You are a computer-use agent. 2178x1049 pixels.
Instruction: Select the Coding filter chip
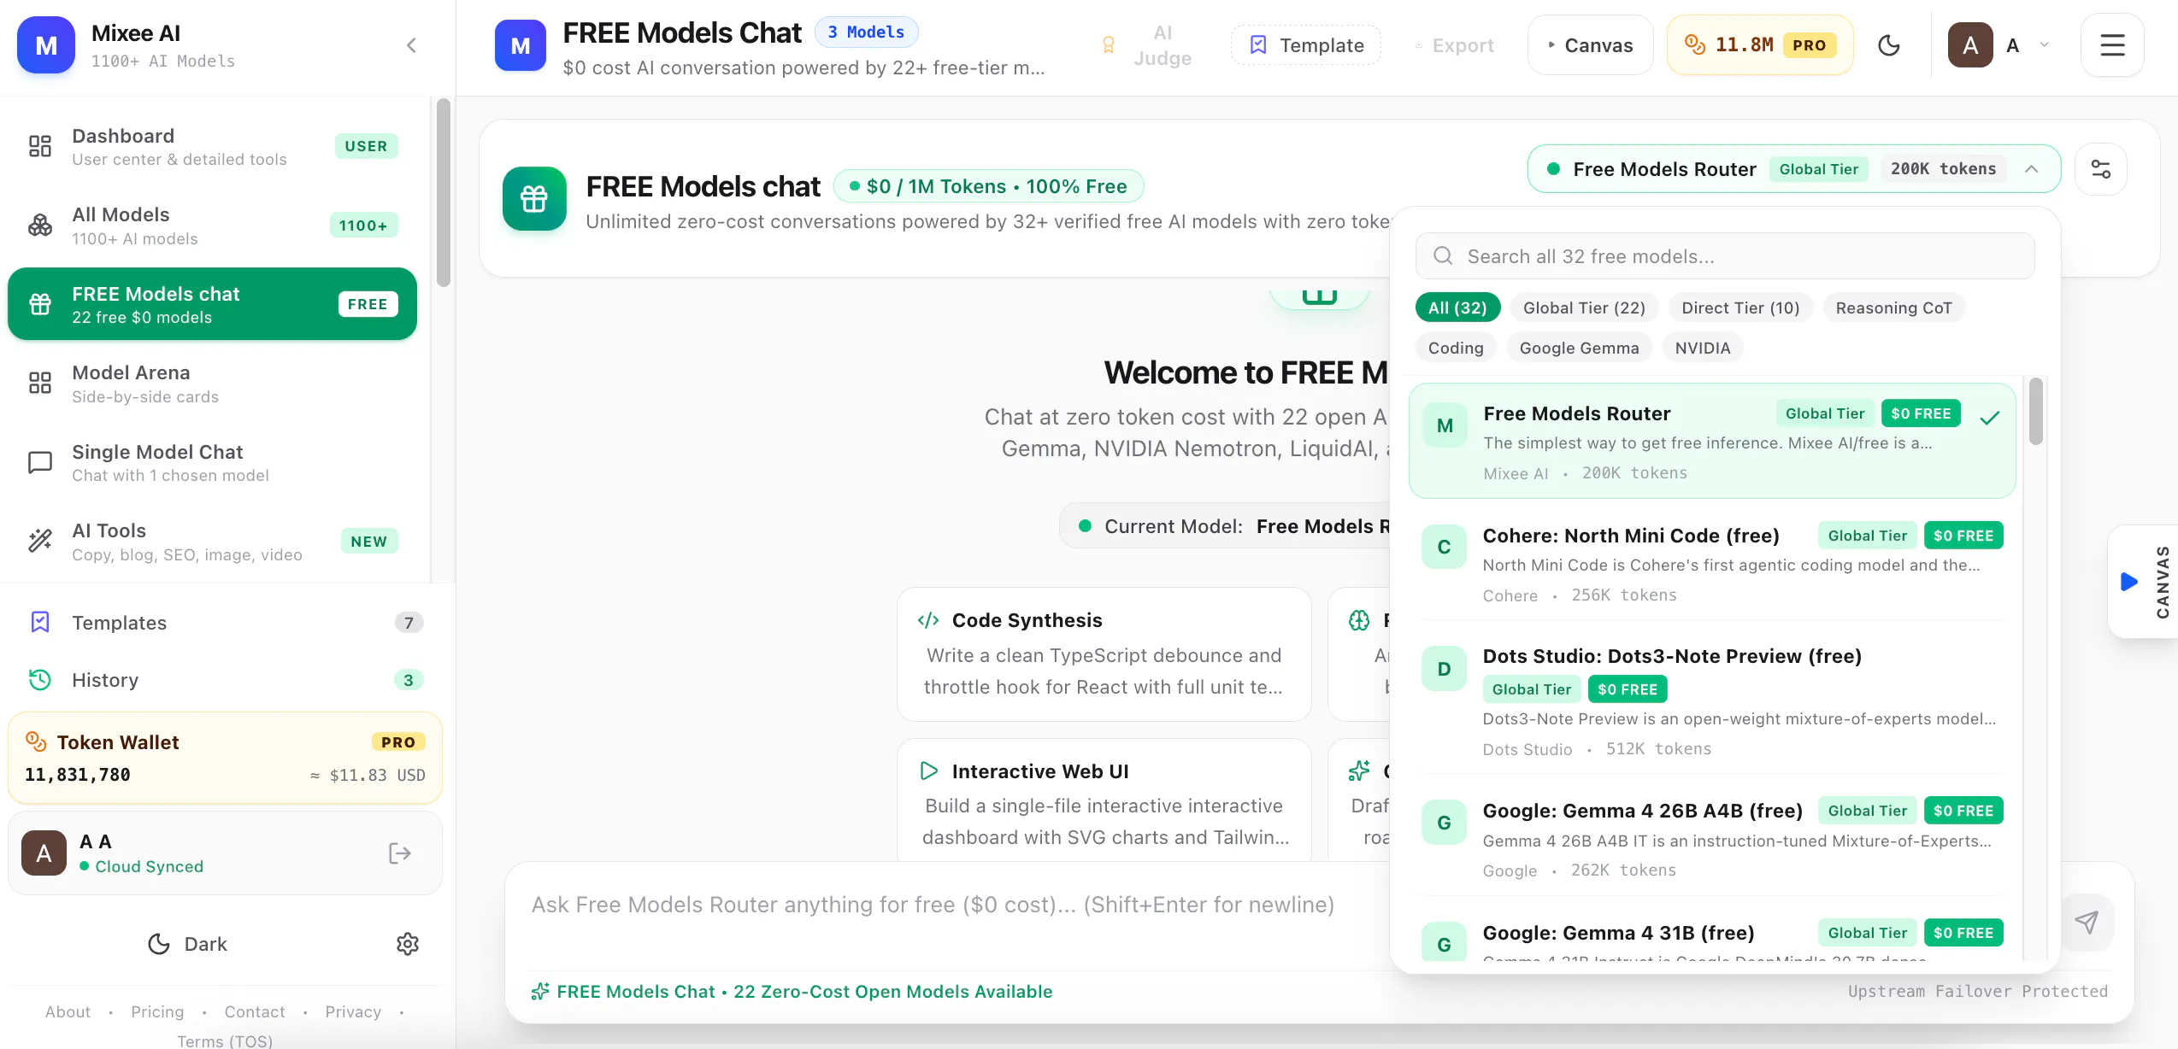tap(1456, 348)
